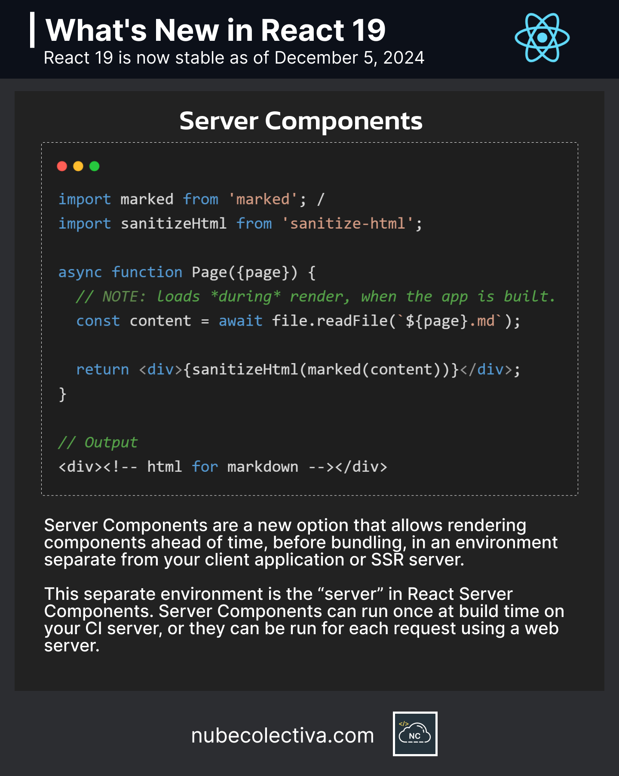Click the "const content = await file.readFile" line
Screen dimensions: 619x776
(x=298, y=321)
